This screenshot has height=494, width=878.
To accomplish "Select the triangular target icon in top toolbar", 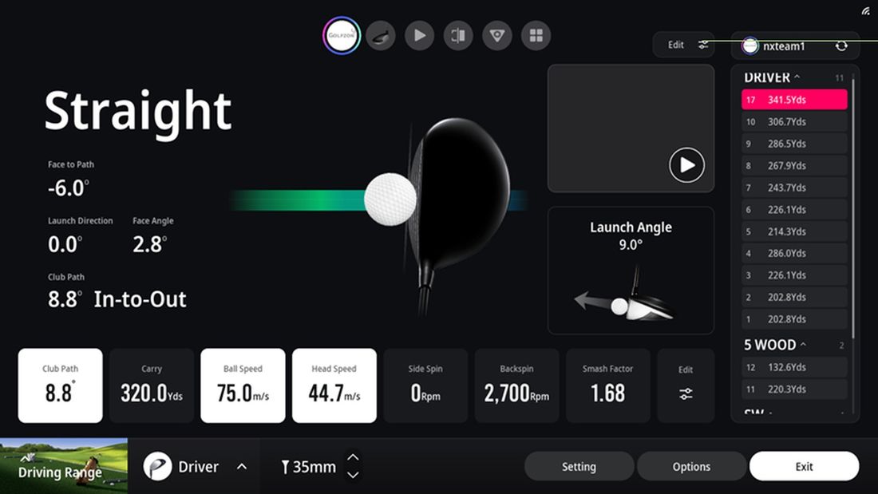I will 497,36.
